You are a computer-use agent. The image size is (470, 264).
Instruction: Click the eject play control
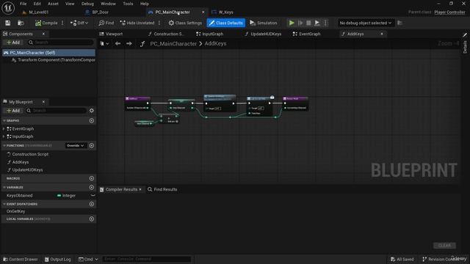click(x=317, y=23)
